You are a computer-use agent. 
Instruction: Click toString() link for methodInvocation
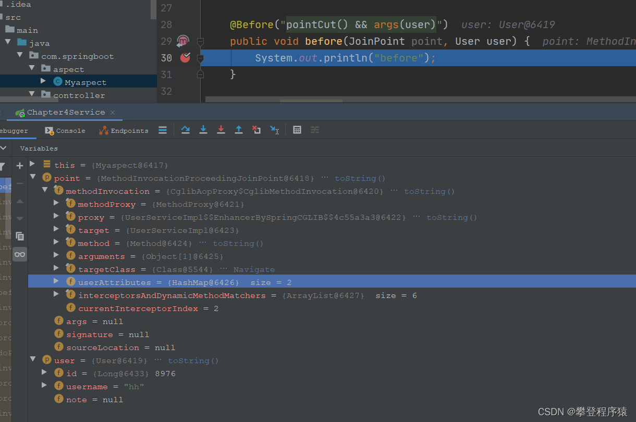430,191
